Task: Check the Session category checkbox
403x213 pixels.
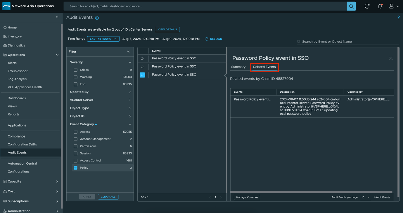Action: coord(75,153)
